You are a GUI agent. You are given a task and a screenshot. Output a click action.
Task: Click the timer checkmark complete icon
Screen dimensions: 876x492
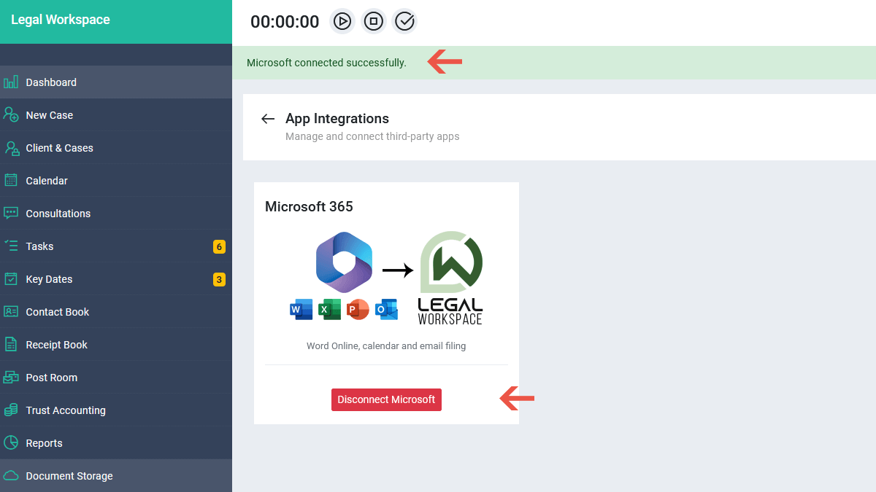pos(404,22)
